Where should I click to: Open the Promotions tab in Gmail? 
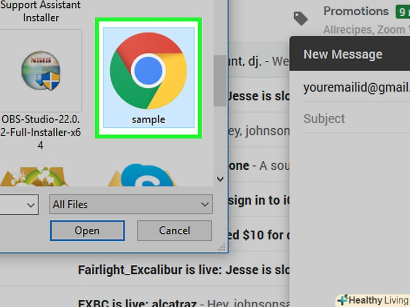point(355,11)
